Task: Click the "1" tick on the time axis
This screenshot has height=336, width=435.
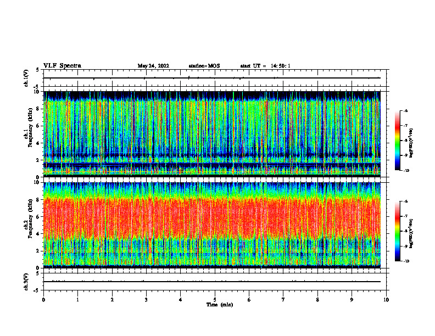Action: tap(77, 300)
